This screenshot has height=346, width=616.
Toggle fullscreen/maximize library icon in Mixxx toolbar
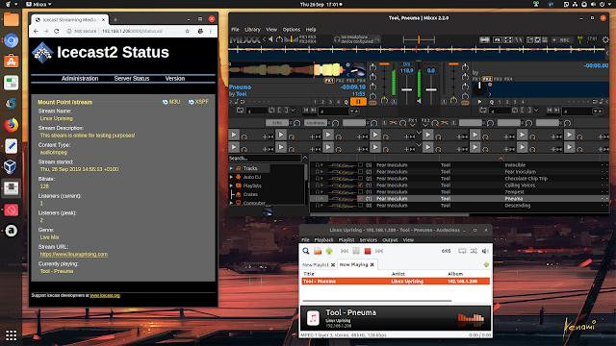(508, 40)
